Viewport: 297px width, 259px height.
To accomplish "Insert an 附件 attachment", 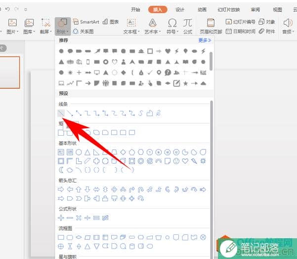I will coord(267,31).
